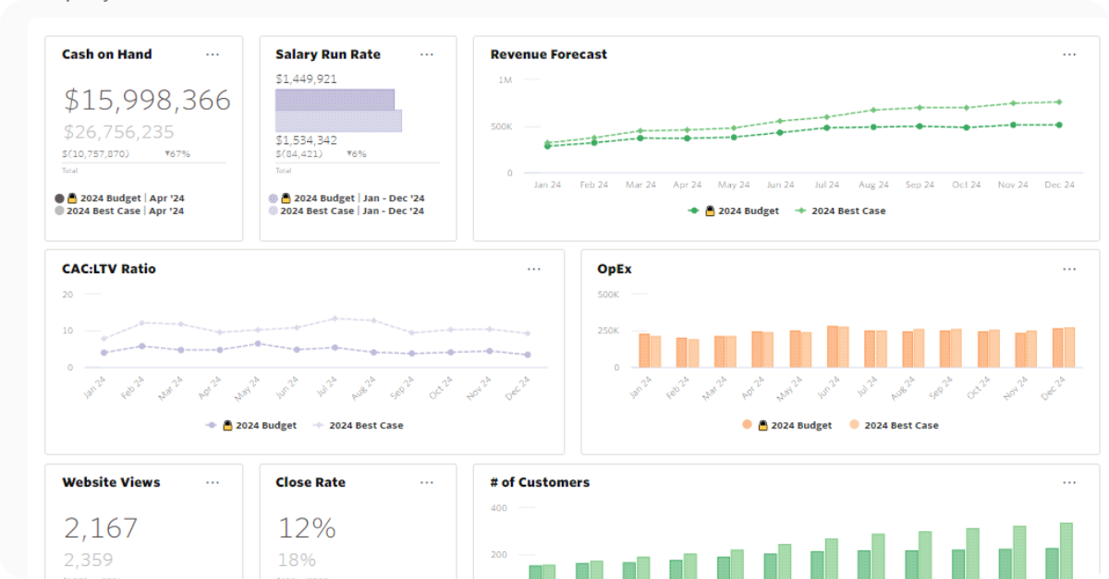Image resolution: width=1109 pixels, height=579 pixels.
Task: Click the # of Customers chart title
Action: 540,482
